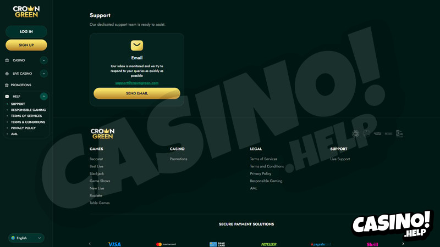The width and height of the screenshot is (440, 247).
Task: Open AML footer link under Legal
Action: [254, 188]
